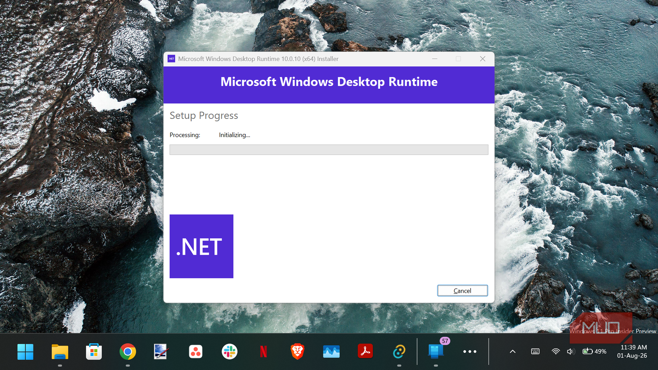The width and height of the screenshot is (658, 370).
Task: Minimize the Desktop Runtime installer window
Action: click(435, 59)
